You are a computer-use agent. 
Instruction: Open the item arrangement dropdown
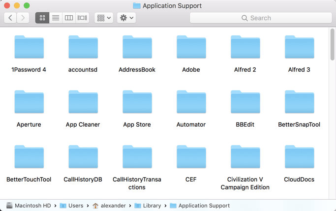click(x=104, y=18)
